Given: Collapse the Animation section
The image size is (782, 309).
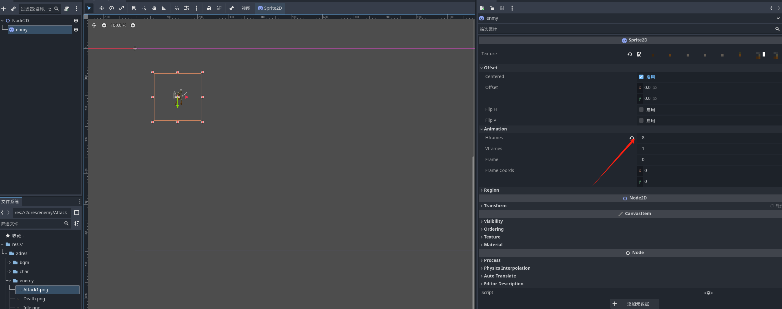Looking at the screenshot, I should [x=630, y=129].
